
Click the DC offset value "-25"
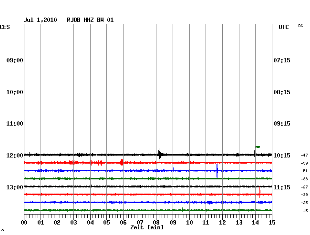[x=304, y=203]
